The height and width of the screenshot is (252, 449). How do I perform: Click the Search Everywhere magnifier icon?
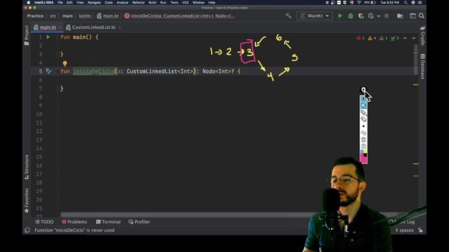422,16
